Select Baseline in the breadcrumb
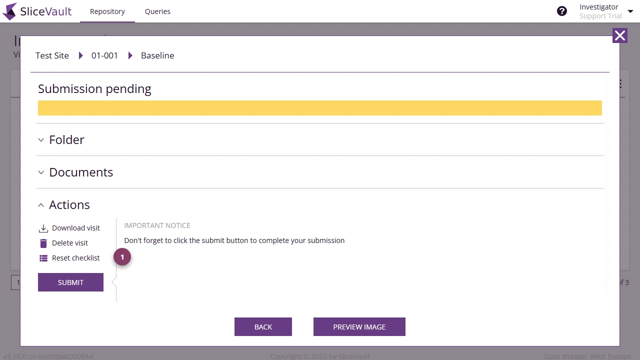This screenshot has height=360, width=640. 157,55
